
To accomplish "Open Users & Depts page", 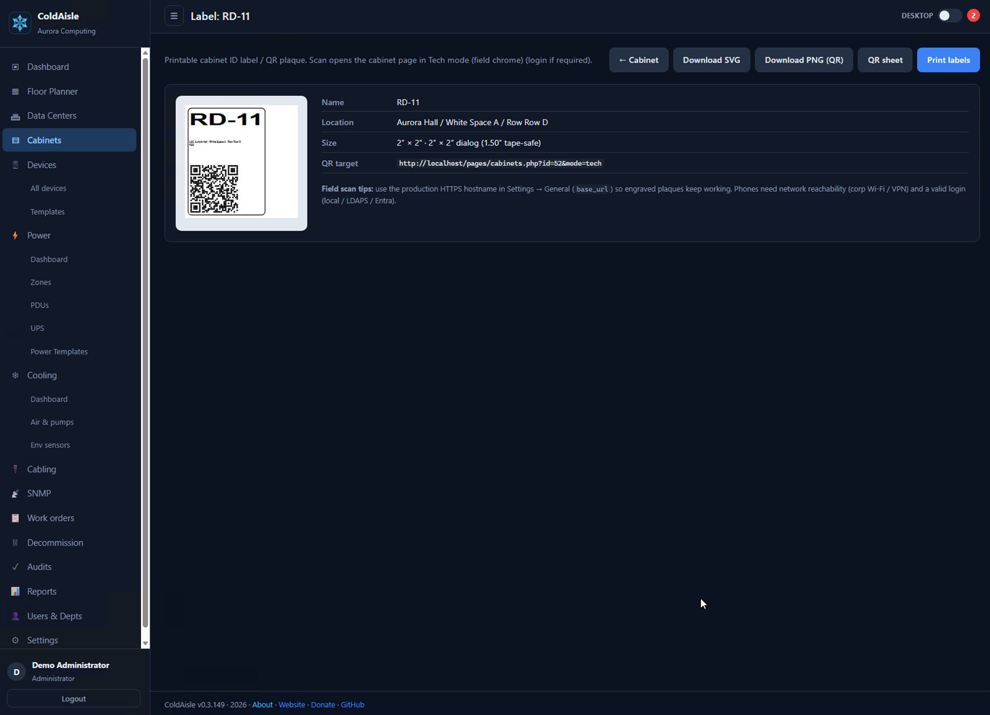I will click(x=69, y=617).
